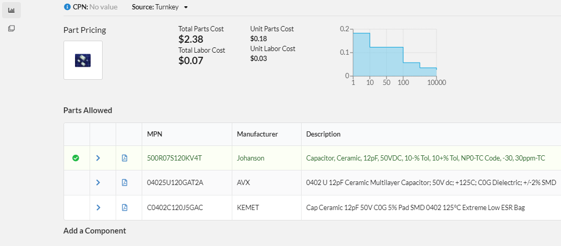Open datasheet icon for AVX part
561x246 pixels.
[124, 182]
